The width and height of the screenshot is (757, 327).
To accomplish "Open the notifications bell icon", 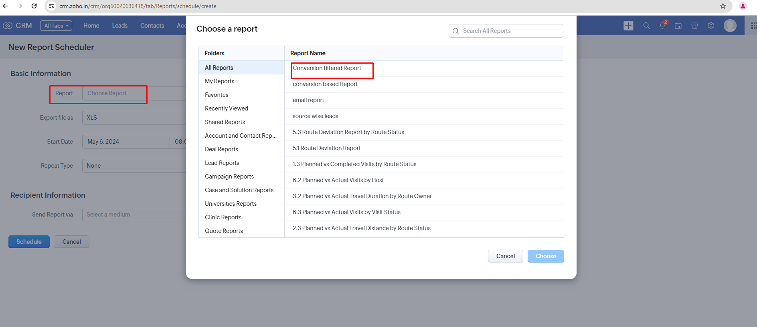I will click(662, 26).
